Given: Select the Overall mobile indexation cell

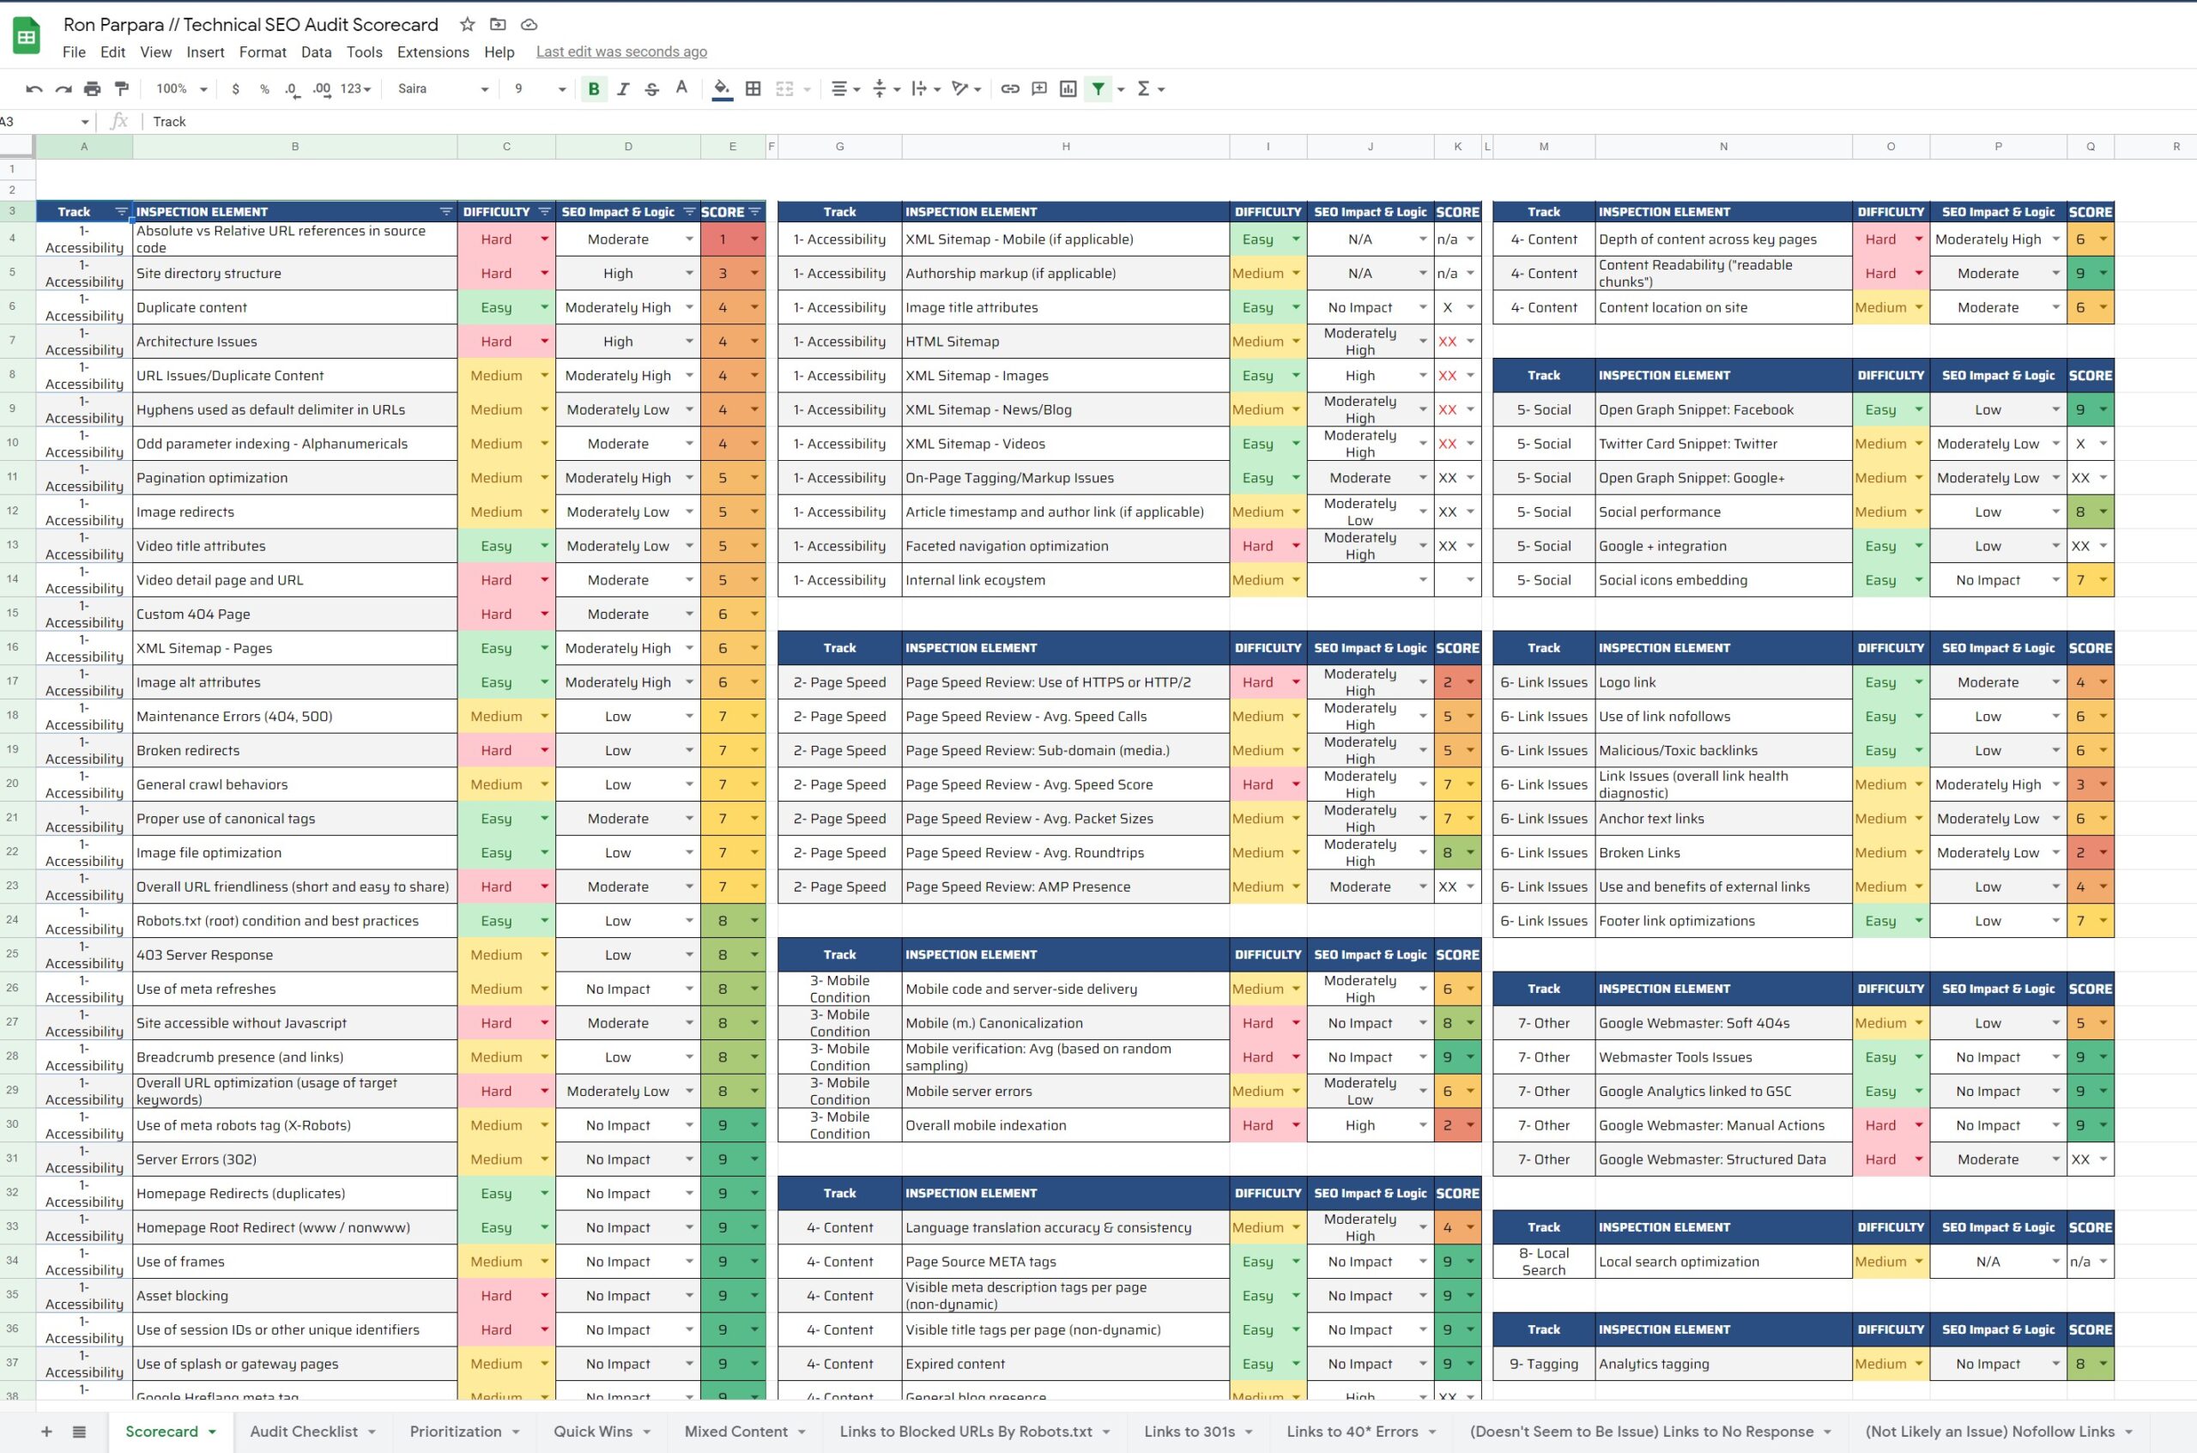Looking at the screenshot, I should point(1066,1125).
